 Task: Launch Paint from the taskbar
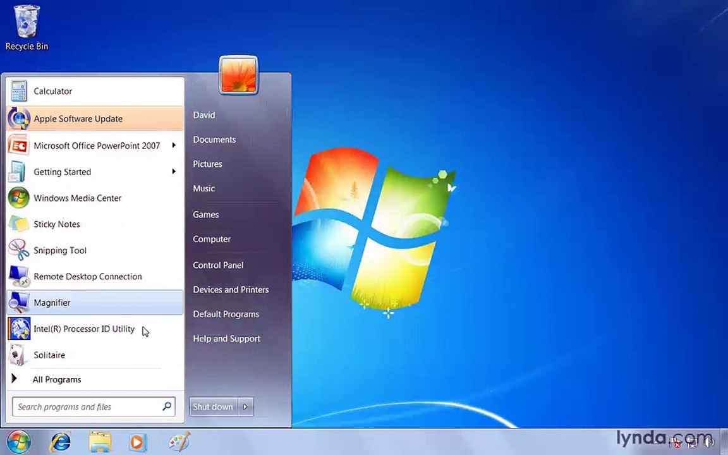[179, 442]
